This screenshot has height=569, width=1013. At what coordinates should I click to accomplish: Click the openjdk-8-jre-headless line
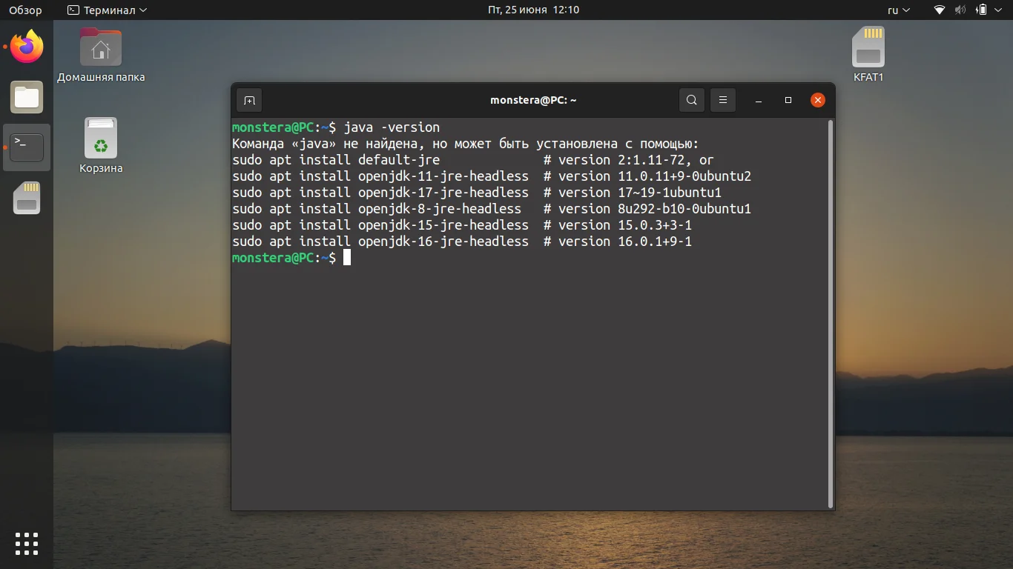pyautogui.click(x=492, y=209)
